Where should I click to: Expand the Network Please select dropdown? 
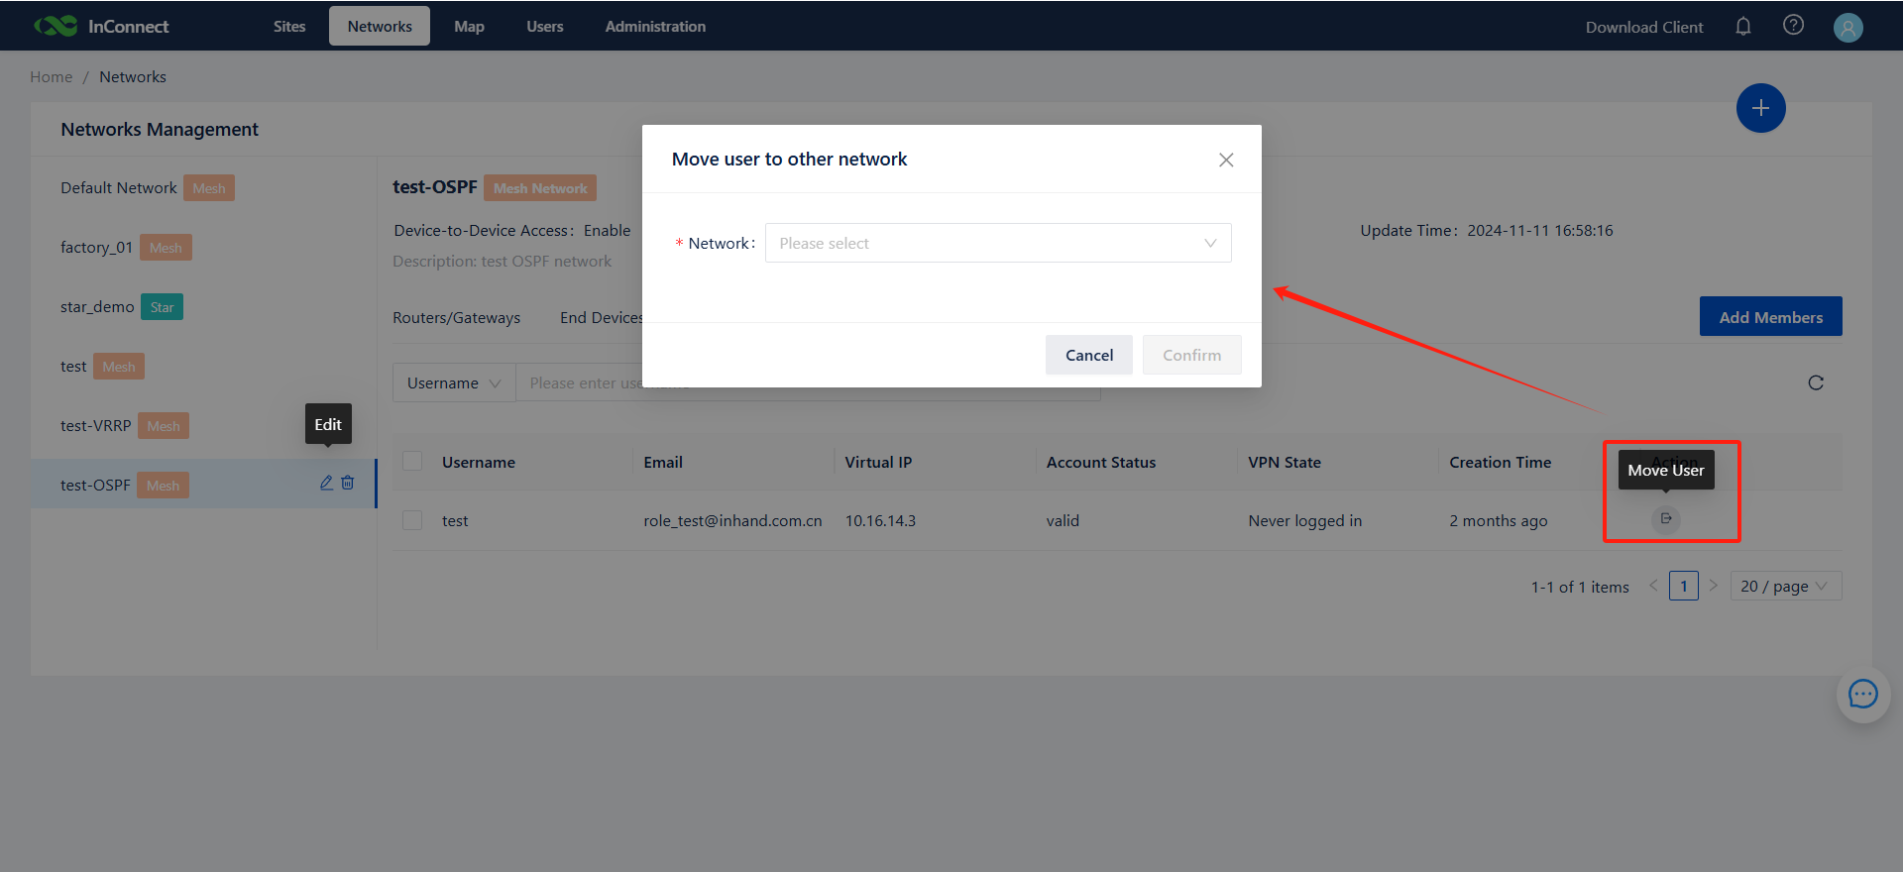coord(997,243)
